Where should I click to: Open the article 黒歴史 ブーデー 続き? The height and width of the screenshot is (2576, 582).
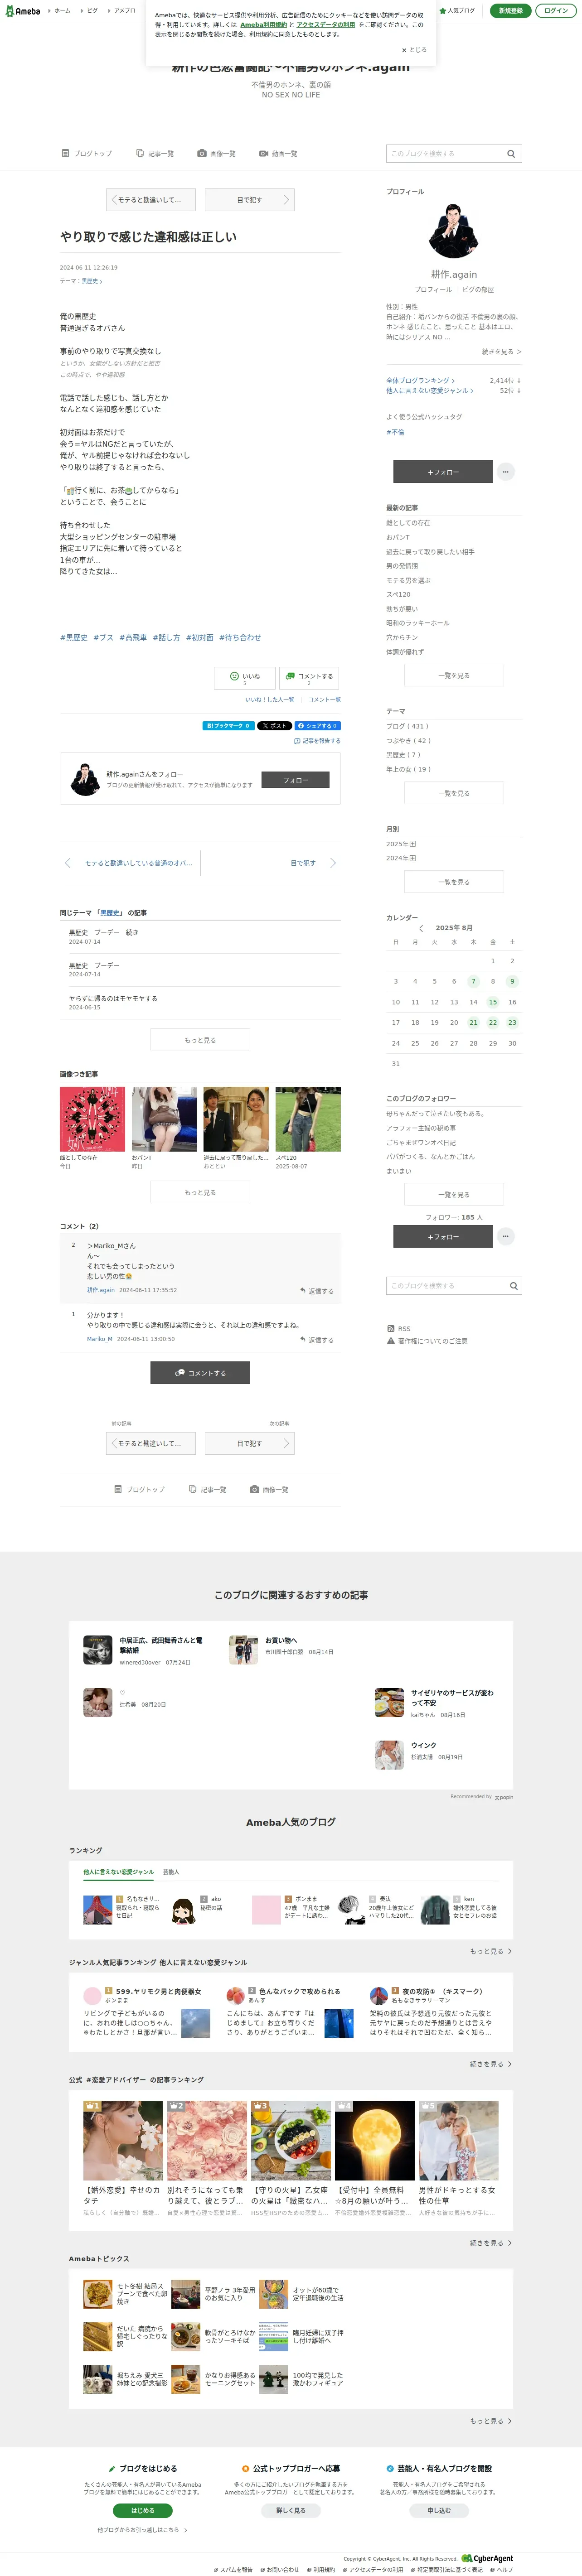[x=104, y=932]
